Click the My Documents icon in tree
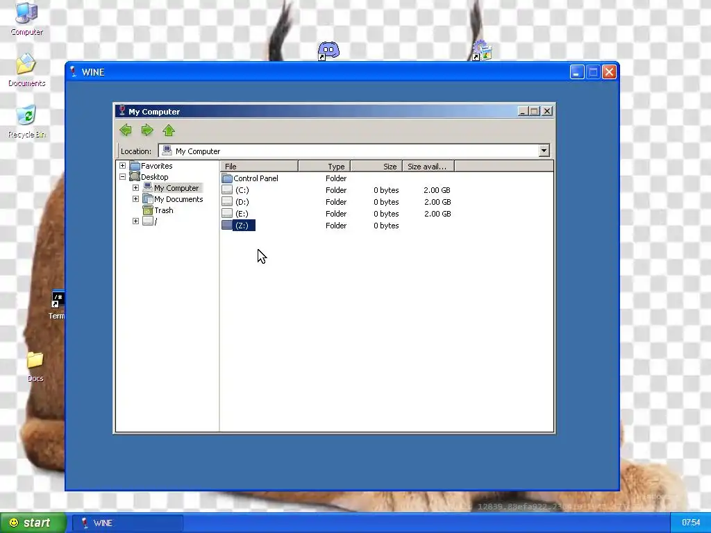The height and width of the screenshot is (533, 711). coord(147,199)
